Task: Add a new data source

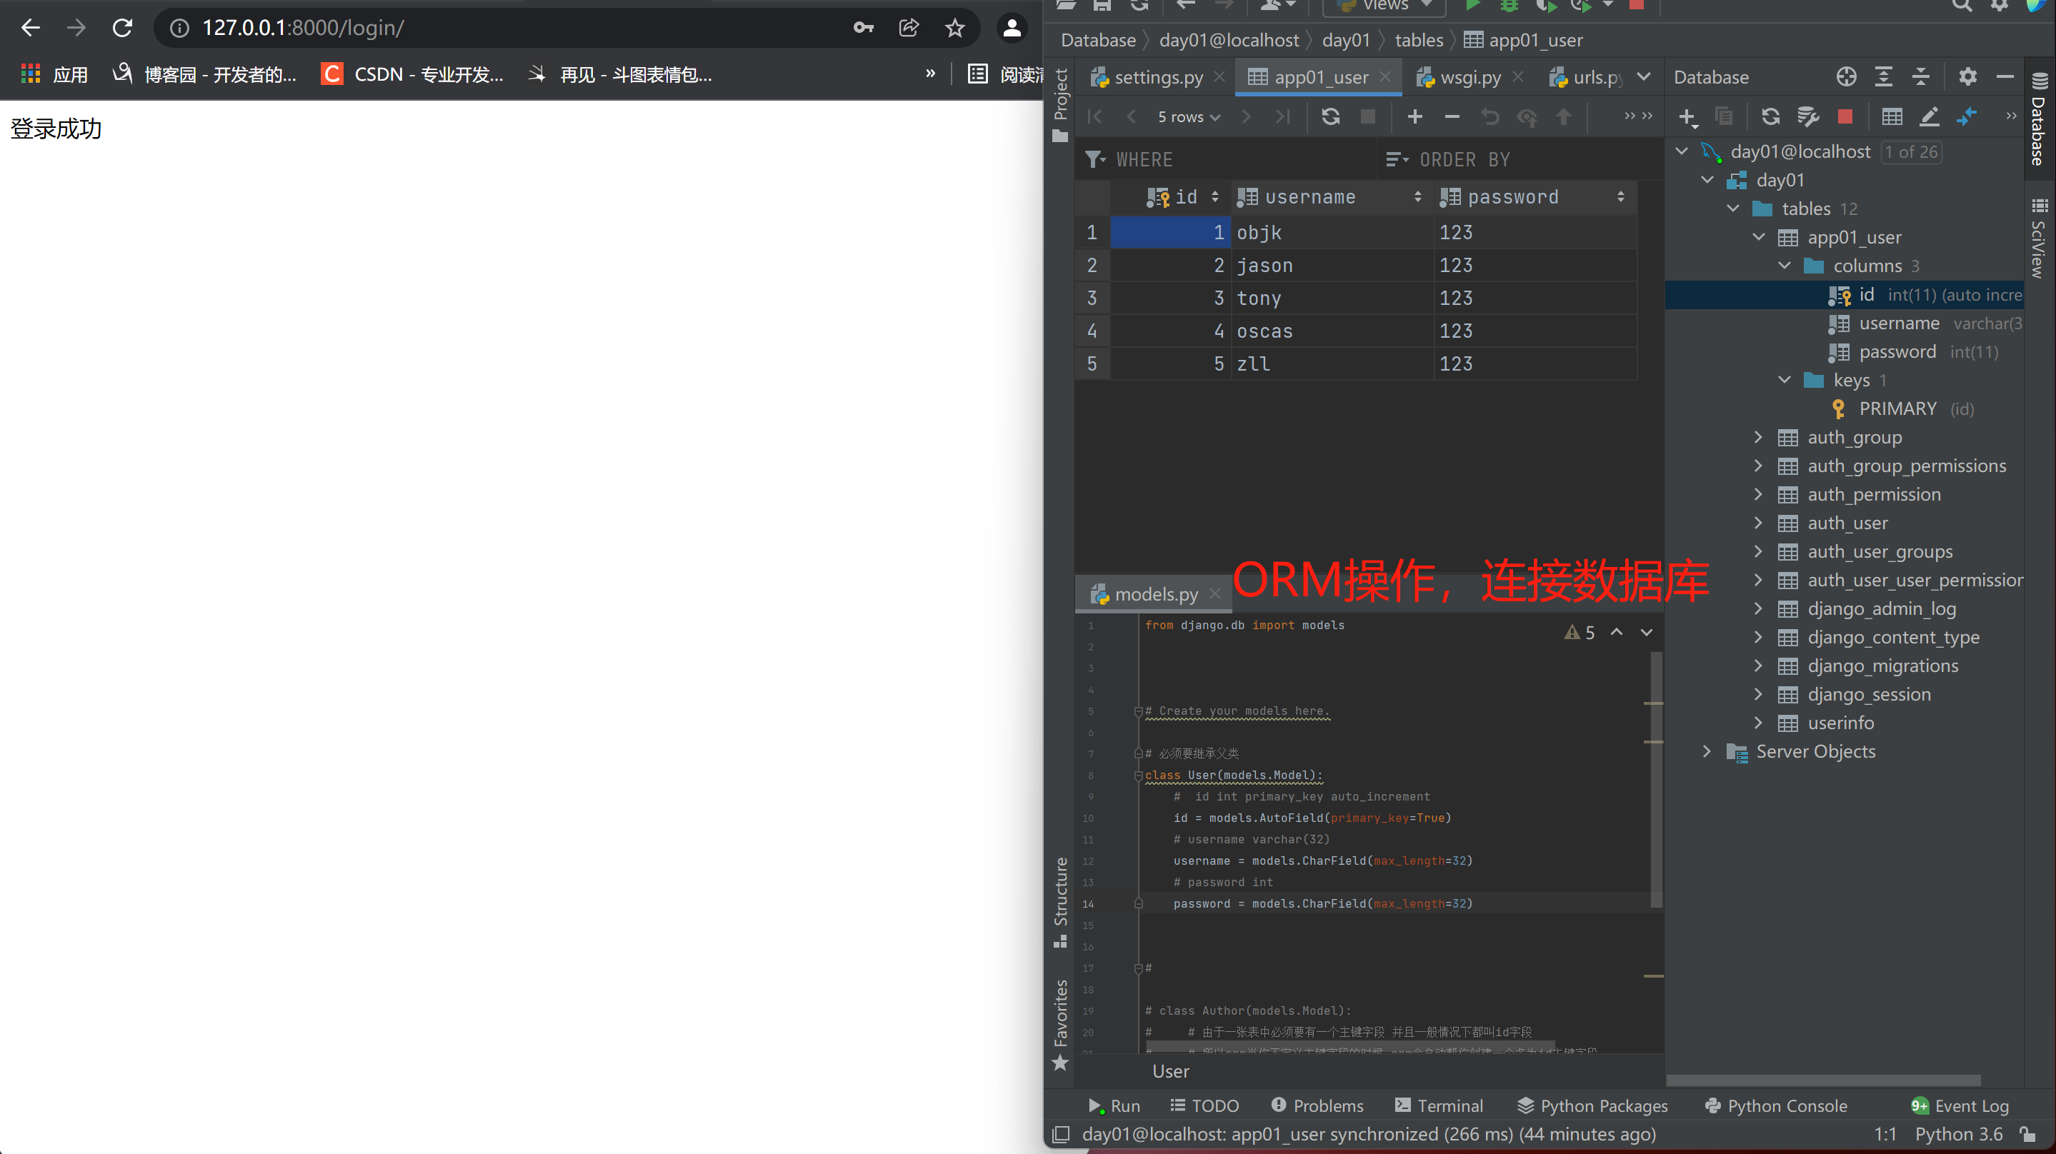Action: 1687,117
